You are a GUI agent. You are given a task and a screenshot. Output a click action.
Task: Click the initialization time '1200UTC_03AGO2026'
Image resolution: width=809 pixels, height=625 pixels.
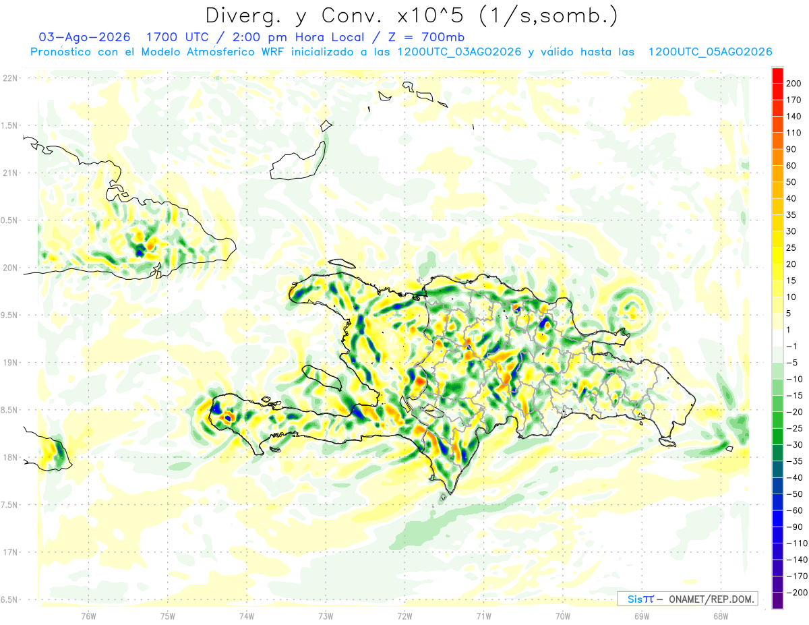point(459,52)
